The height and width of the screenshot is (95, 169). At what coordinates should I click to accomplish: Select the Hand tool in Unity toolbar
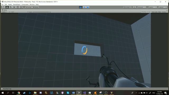pyautogui.click(x=3, y=7)
